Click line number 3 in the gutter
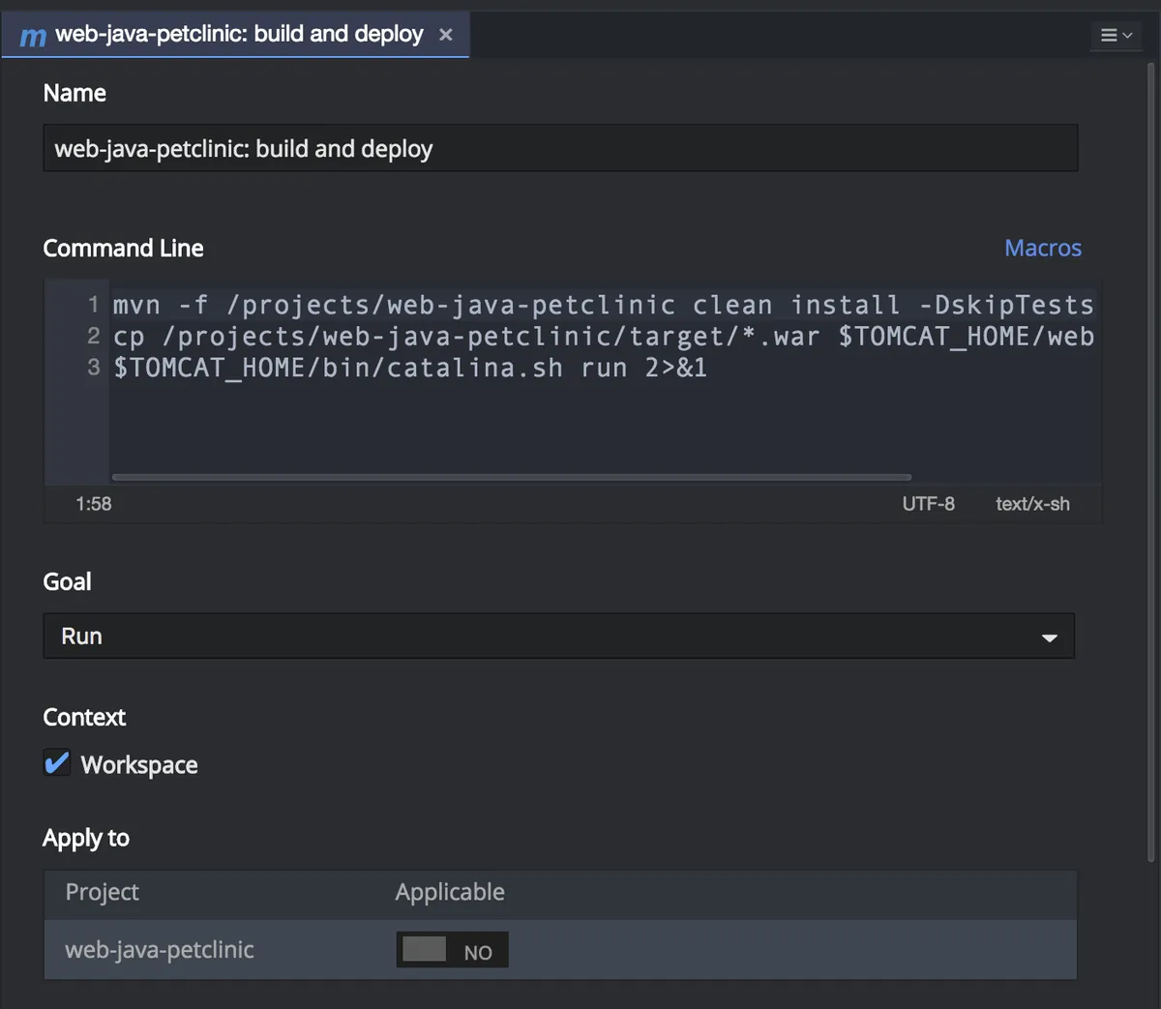This screenshot has width=1161, height=1009. (93, 368)
